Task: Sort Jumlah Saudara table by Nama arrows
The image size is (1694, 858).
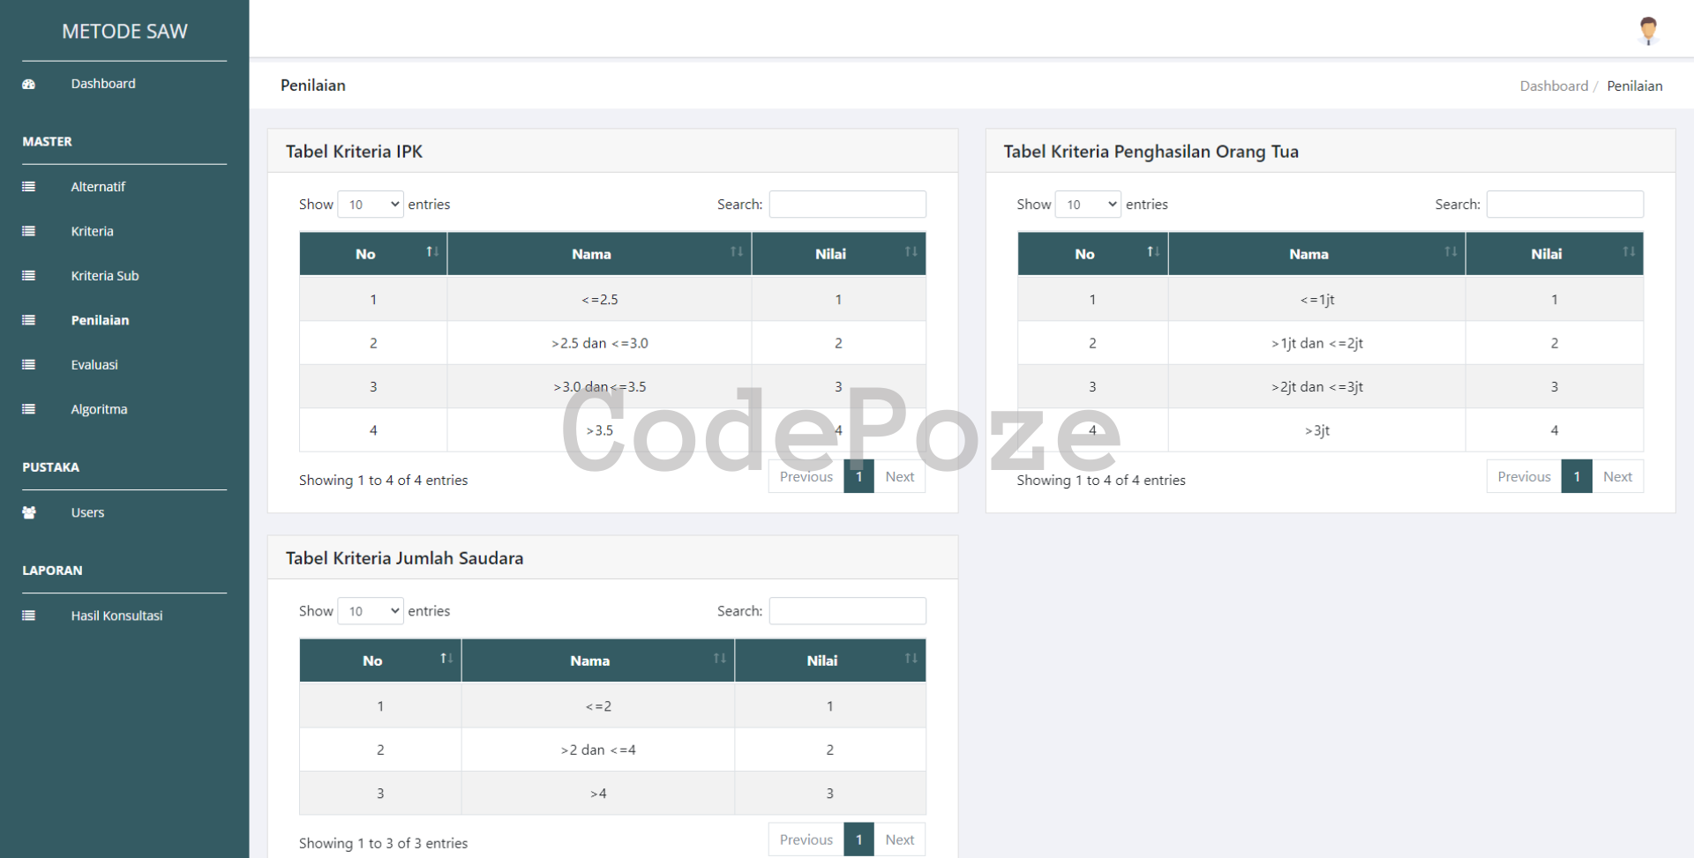Action: (719, 659)
